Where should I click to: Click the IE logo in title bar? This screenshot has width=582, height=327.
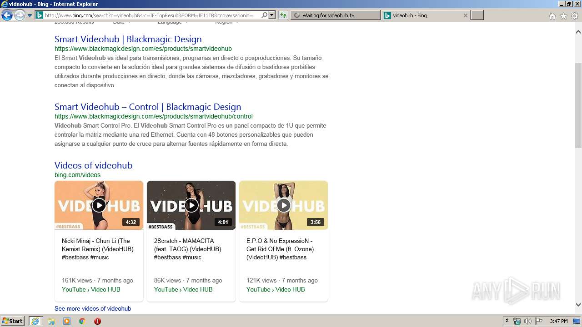(5, 4)
